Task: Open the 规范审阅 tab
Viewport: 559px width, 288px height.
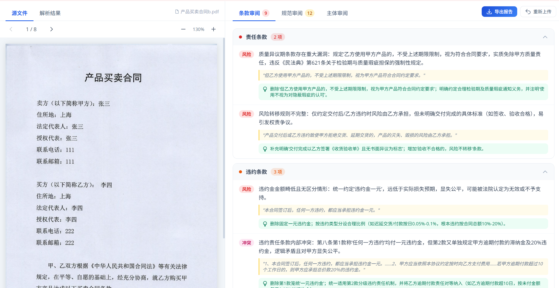Action: pos(292,13)
